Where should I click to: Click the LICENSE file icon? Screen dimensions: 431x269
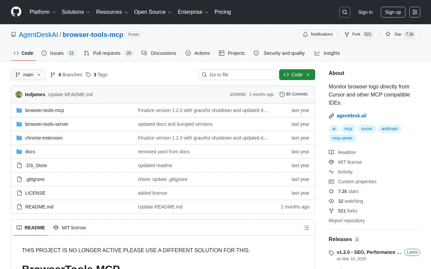(19, 193)
